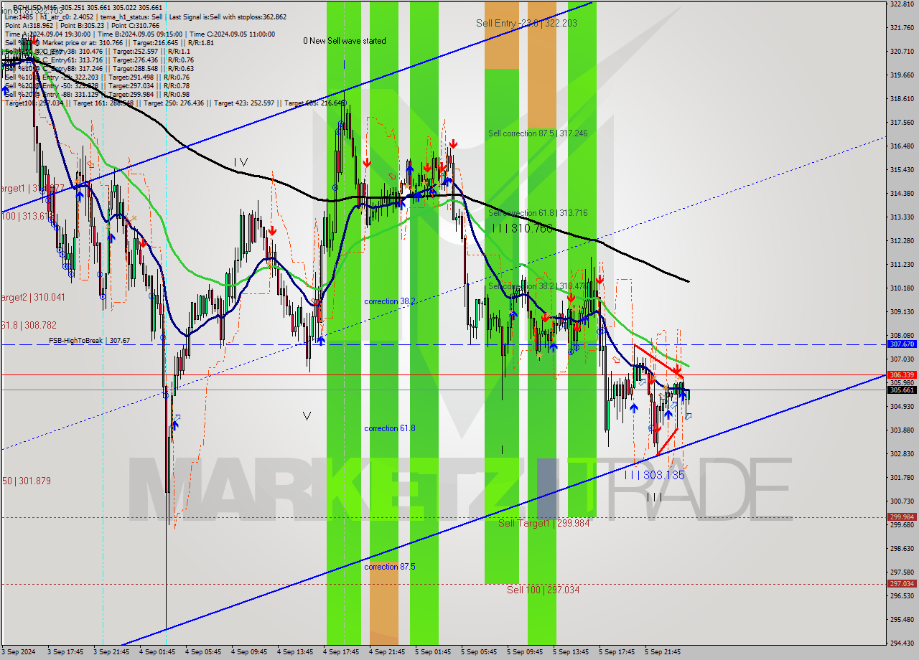Select the 'FSB-HighToBreak | 307.67' label

[89, 341]
